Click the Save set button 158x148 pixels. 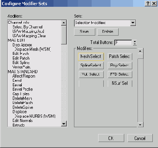[x=84, y=32]
